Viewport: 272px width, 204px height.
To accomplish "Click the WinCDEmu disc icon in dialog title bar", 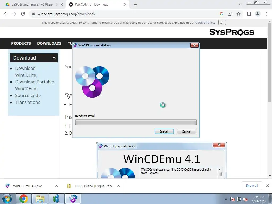I will click(75, 45).
